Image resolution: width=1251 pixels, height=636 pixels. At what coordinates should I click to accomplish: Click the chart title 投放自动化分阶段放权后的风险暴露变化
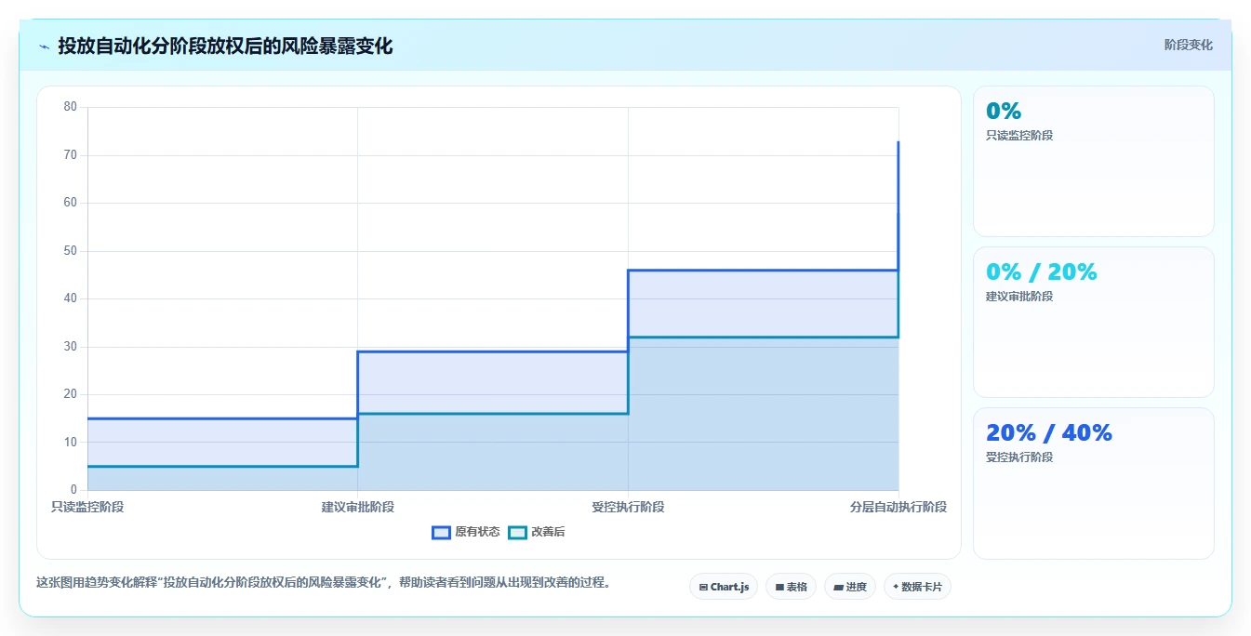click(225, 46)
